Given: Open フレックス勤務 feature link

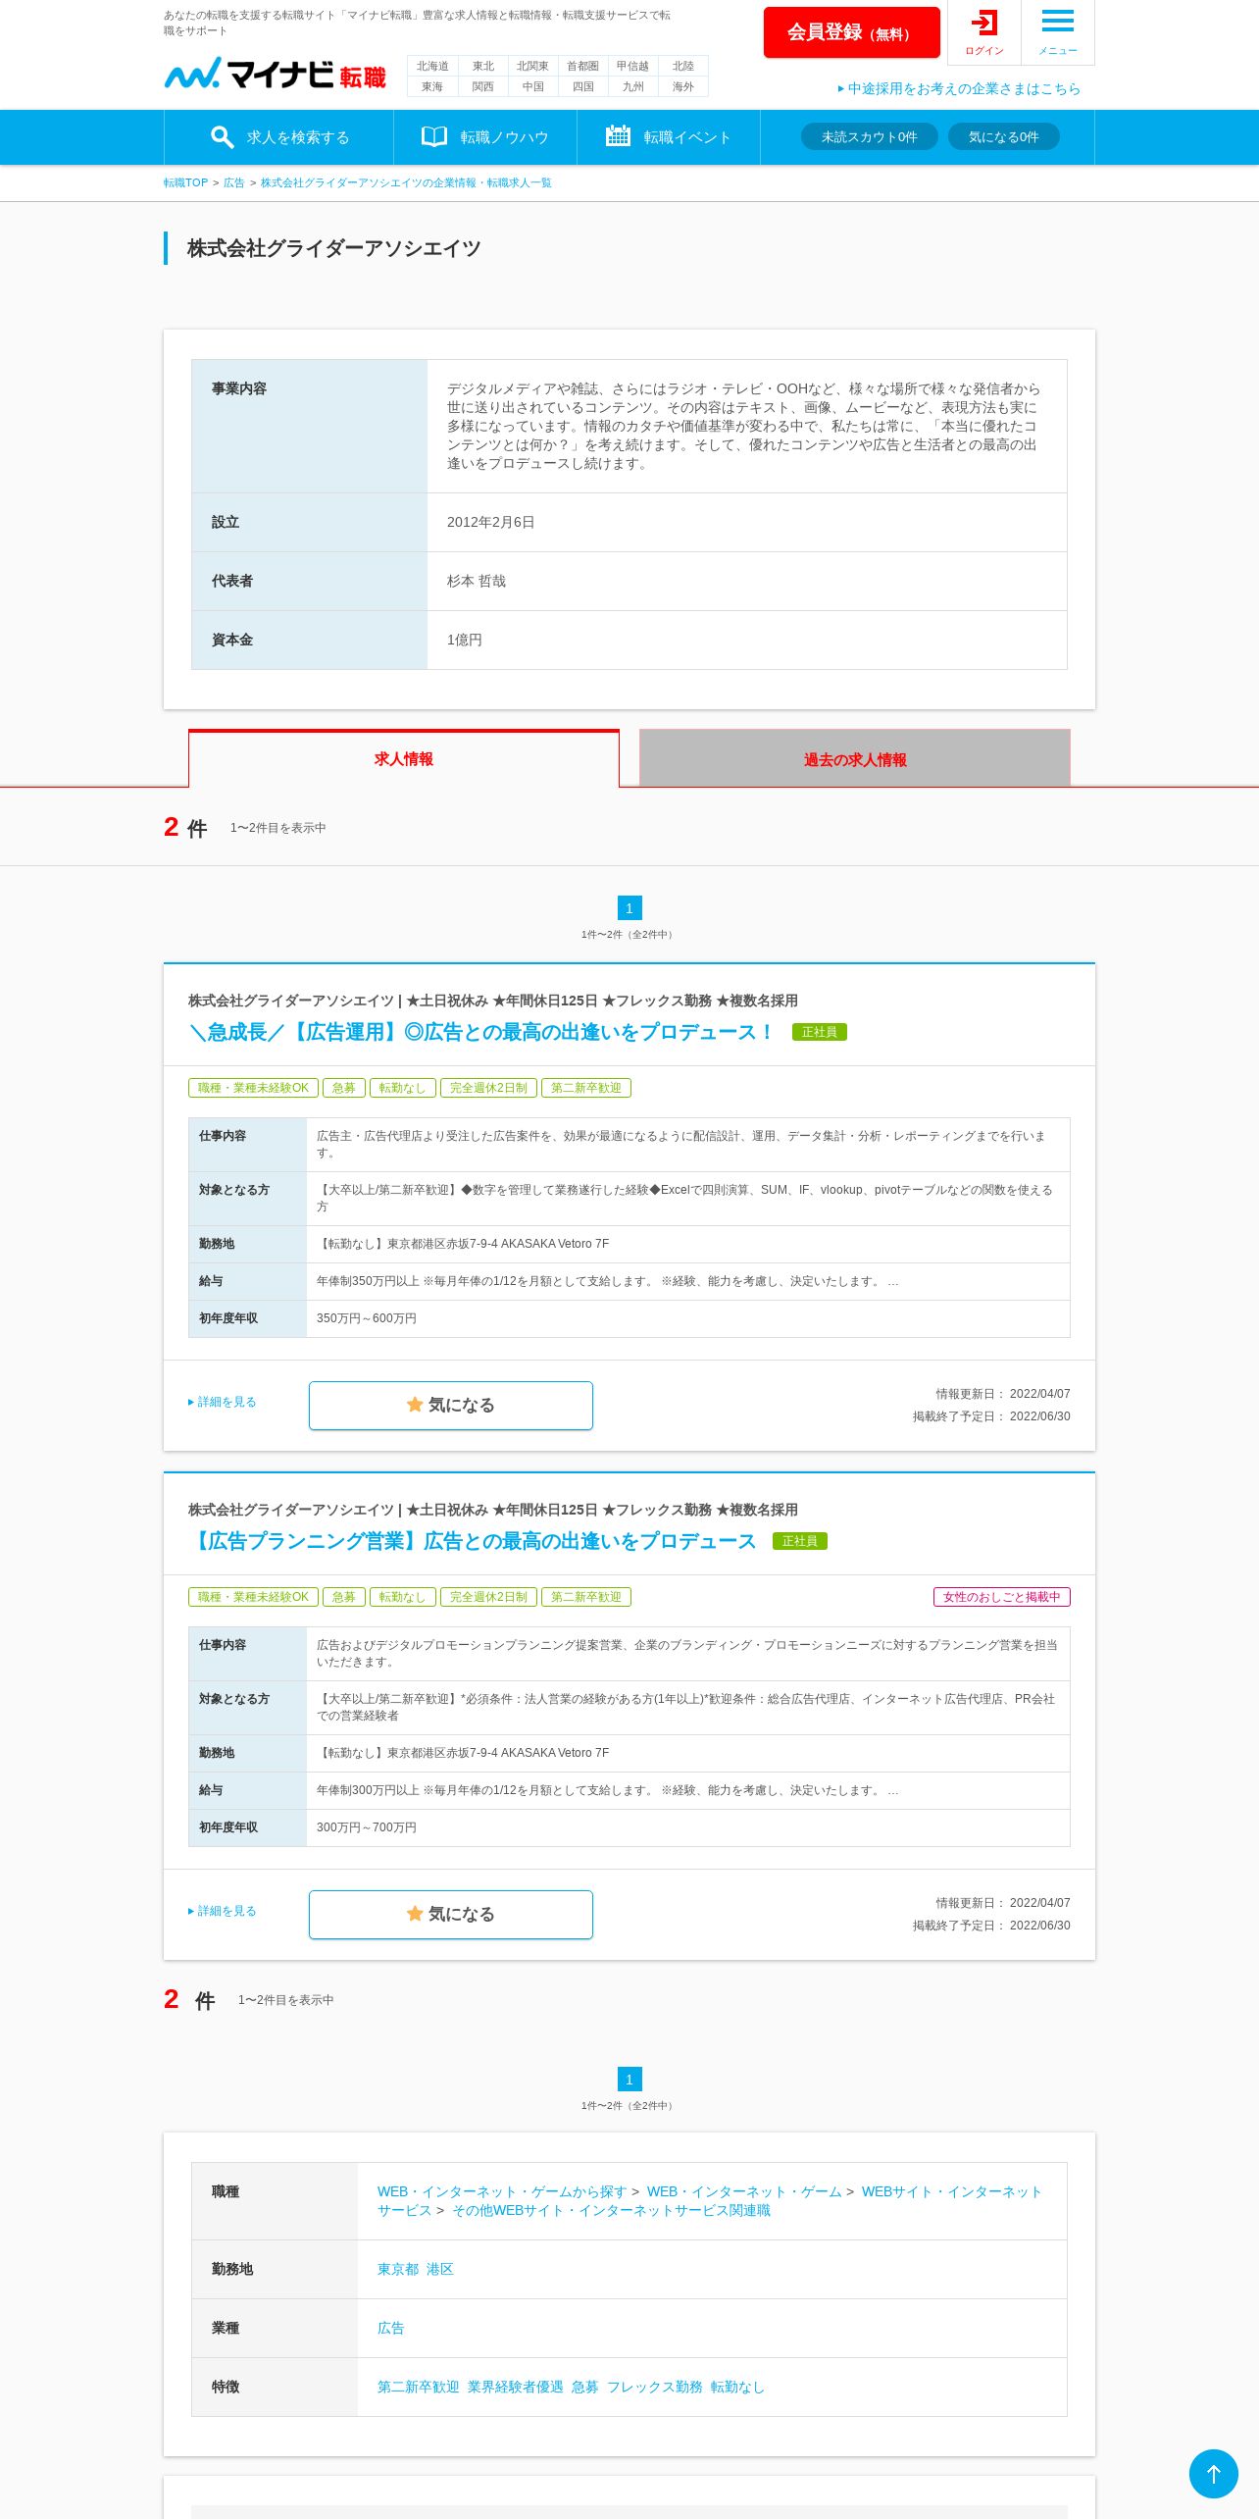Looking at the screenshot, I should tap(655, 2387).
